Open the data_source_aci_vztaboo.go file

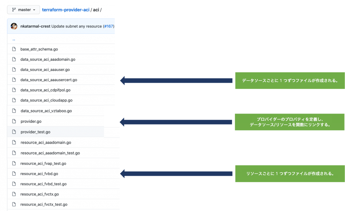point(47,111)
